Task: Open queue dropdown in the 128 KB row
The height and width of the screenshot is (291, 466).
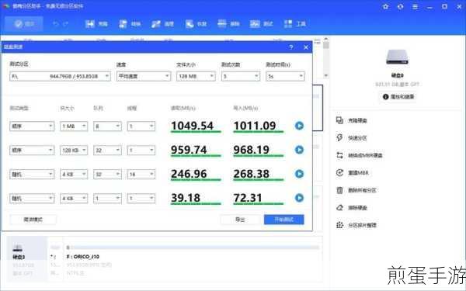Action: click(107, 151)
